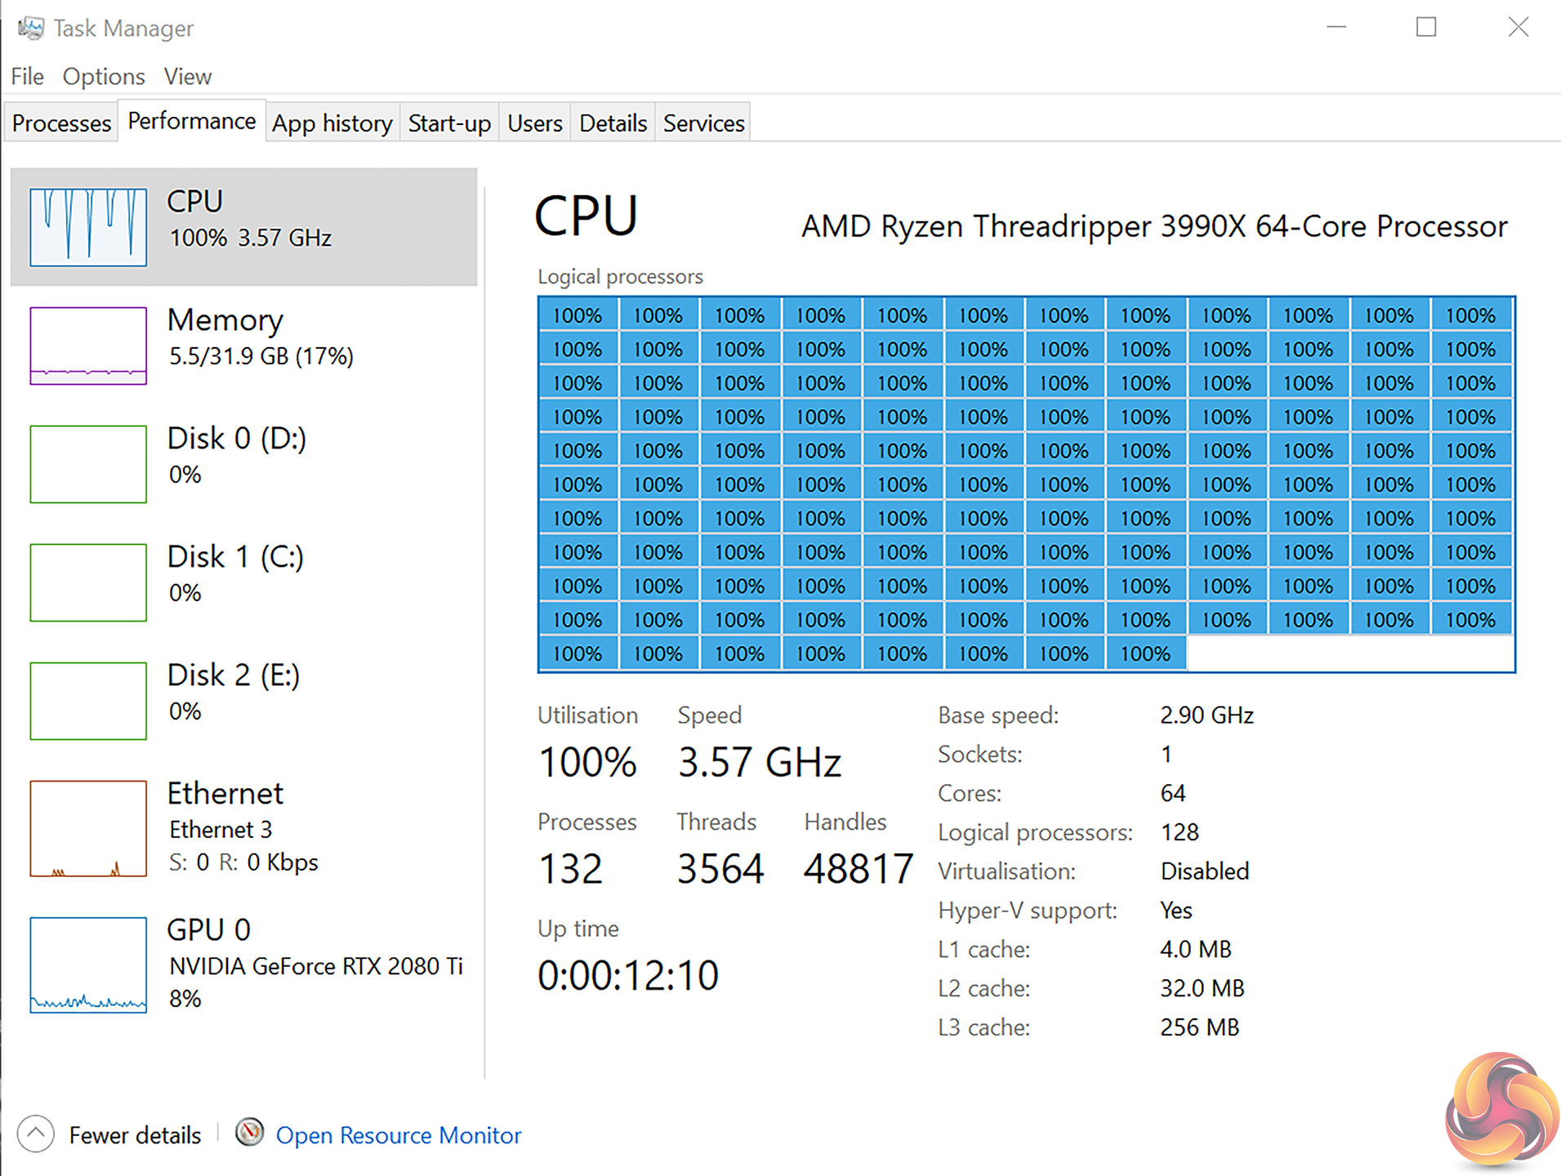The width and height of the screenshot is (1561, 1176).
Task: Open Disk 2 (E:) performance graph
Action: click(88, 701)
